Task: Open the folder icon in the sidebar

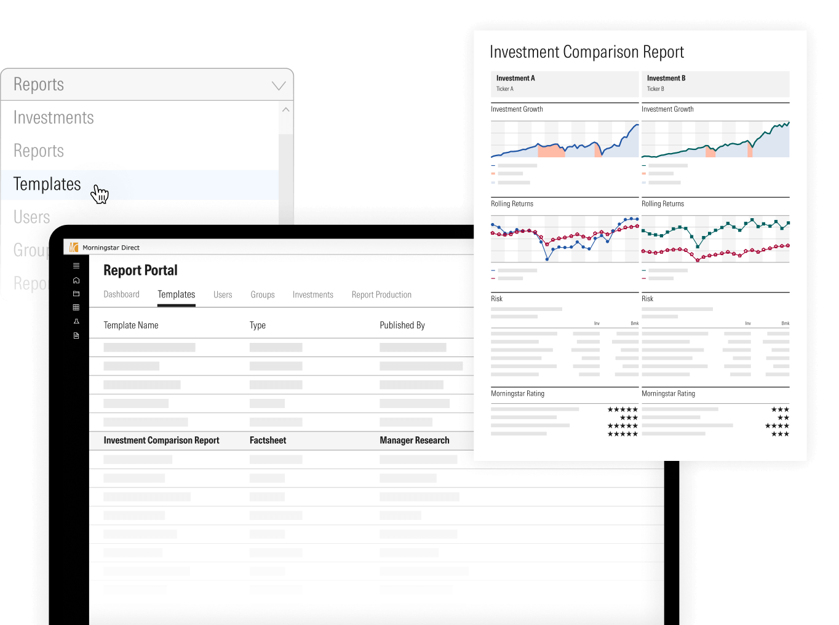Action: point(76,294)
